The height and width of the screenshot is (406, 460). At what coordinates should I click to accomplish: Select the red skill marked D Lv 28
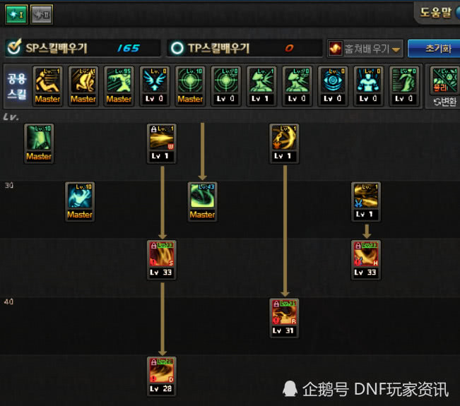pyautogui.click(x=162, y=376)
